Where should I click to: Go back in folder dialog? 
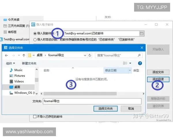[6, 55]
